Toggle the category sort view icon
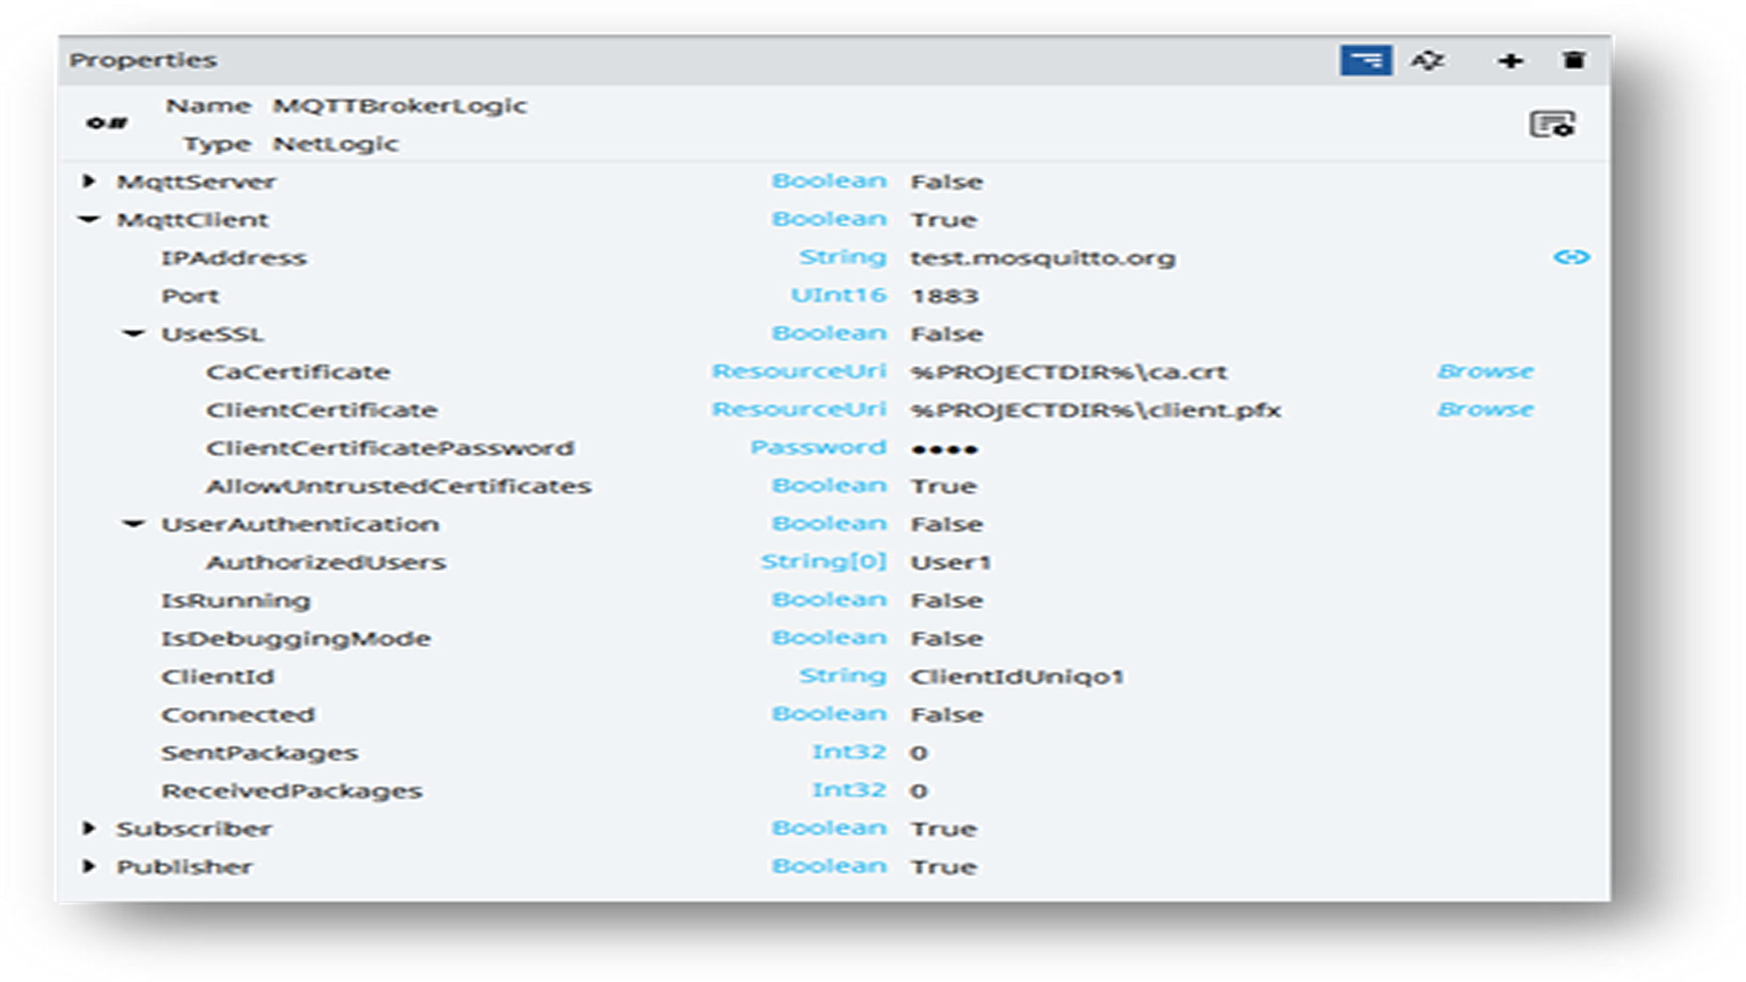The height and width of the screenshot is (982, 1746). (1366, 60)
